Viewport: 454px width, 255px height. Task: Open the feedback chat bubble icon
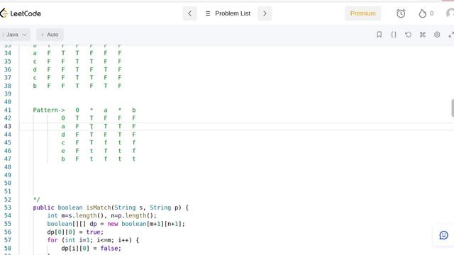tap(443, 235)
